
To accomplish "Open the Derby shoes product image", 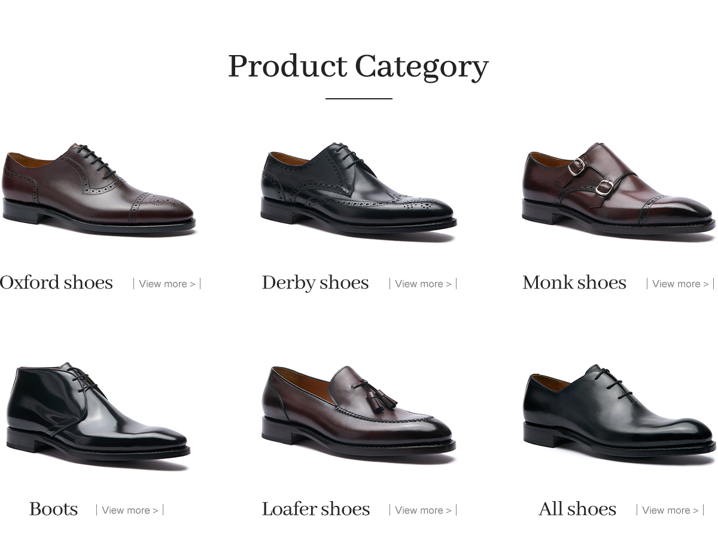I will pyautogui.click(x=358, y=189).
